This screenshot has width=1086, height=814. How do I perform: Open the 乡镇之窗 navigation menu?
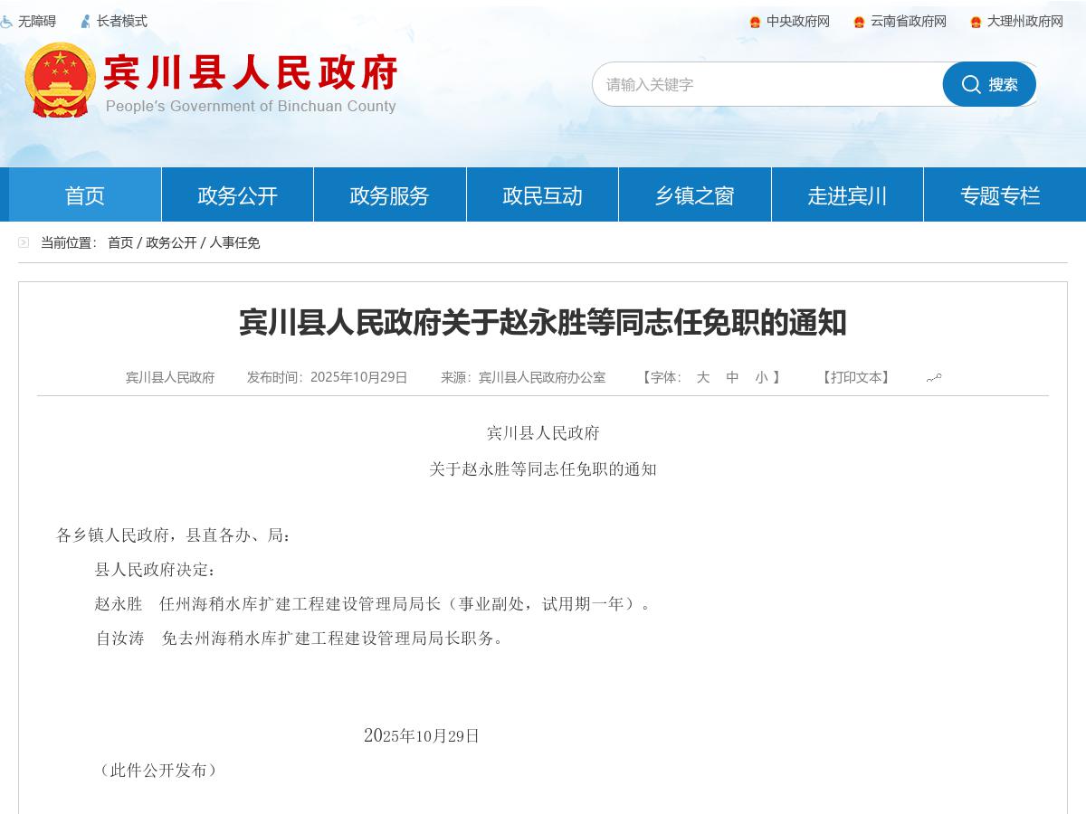pos(694,195)
